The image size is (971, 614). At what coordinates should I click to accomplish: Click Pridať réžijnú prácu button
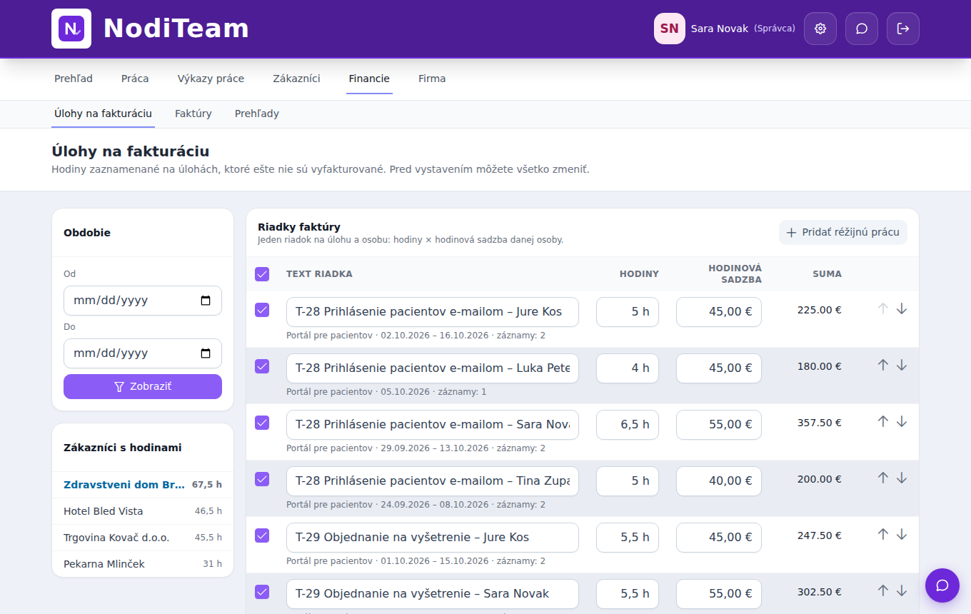click(843, 232)
